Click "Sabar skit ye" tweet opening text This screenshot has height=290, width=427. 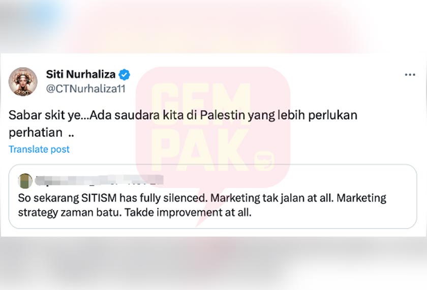45,115
